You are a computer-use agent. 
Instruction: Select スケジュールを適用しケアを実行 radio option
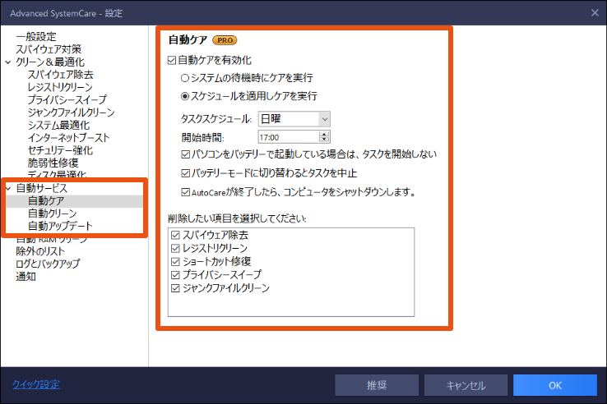tap(185, 96)
